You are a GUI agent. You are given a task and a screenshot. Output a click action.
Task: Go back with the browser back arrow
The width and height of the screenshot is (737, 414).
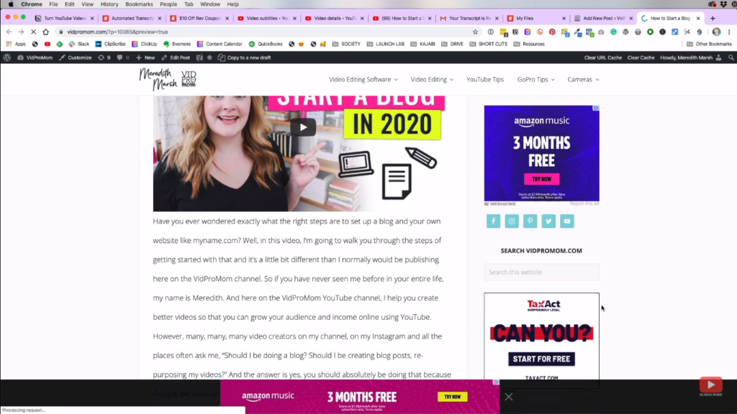(9, 32)
